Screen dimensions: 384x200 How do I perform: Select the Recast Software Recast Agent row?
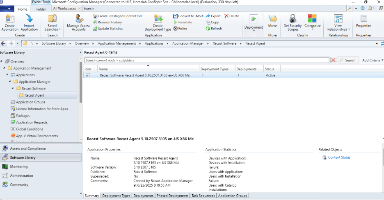pyautogui.click(x=233, y=75)
